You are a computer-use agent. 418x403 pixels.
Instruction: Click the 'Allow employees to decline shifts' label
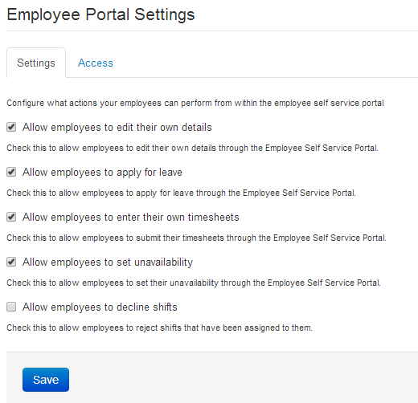100,307
